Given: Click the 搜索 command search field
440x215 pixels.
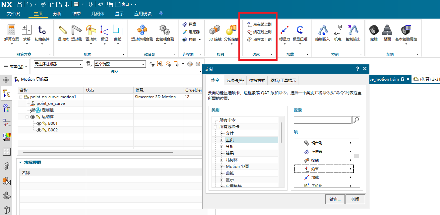Looking at the screenshot, I should tap(322, 120).
